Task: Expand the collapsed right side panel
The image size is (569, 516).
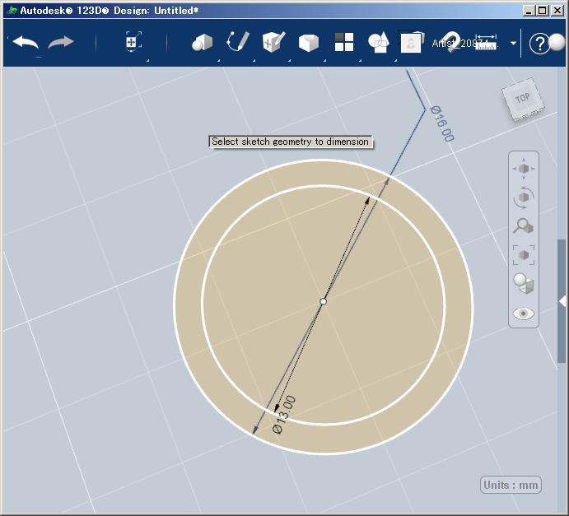Action: [x=562, y=301]
